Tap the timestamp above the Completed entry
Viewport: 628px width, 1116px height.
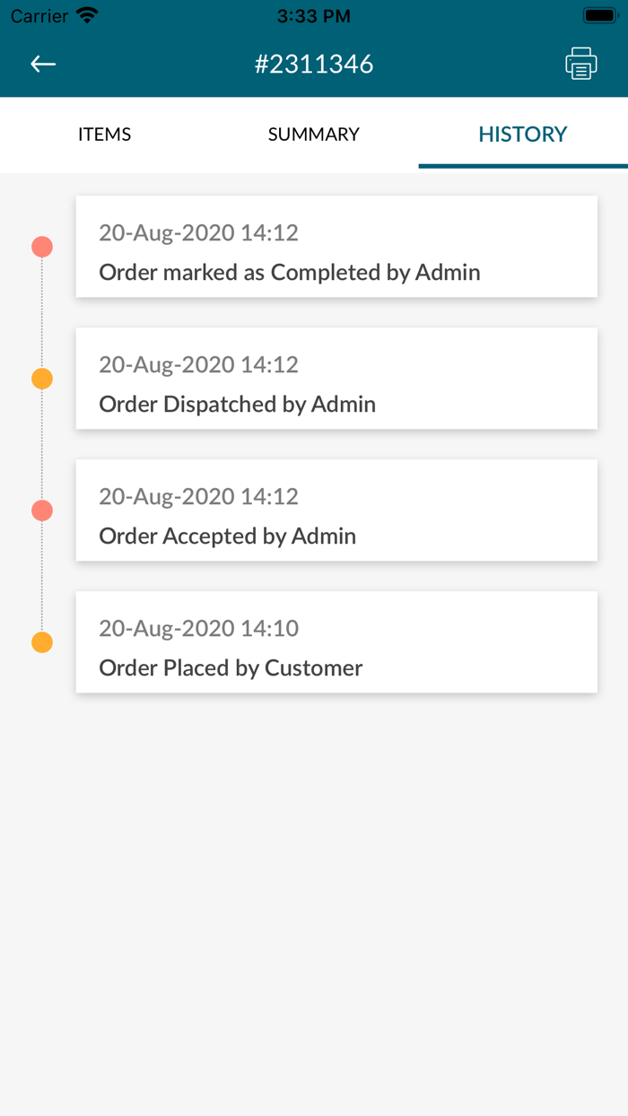[x=198, y=232]
